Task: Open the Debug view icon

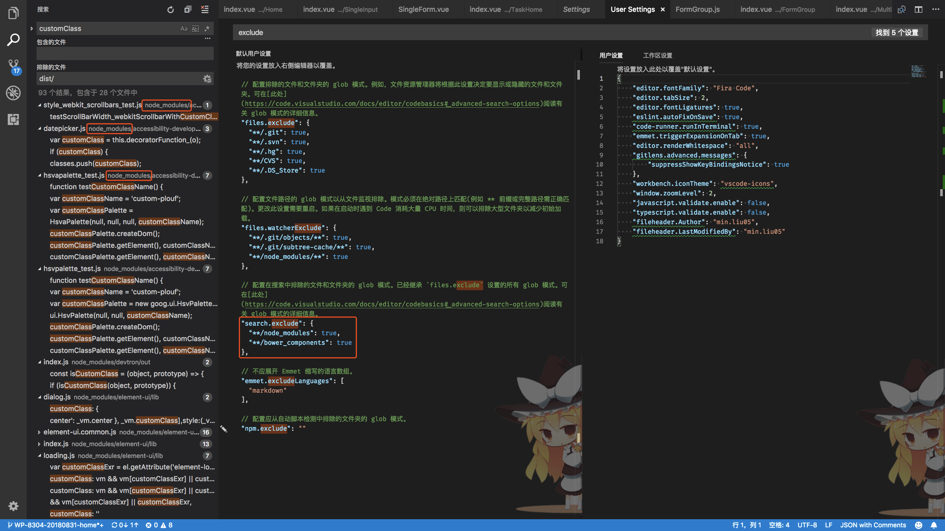Action: (x=13, y=93)
